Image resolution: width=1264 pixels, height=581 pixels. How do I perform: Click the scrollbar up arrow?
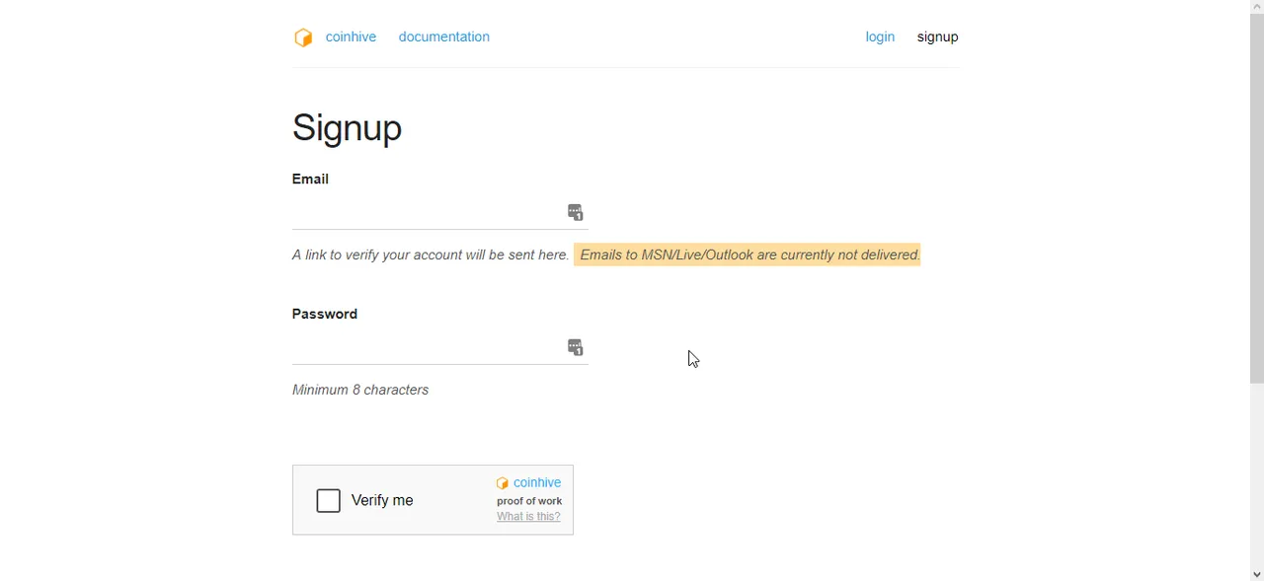(x=1256, y=6)
